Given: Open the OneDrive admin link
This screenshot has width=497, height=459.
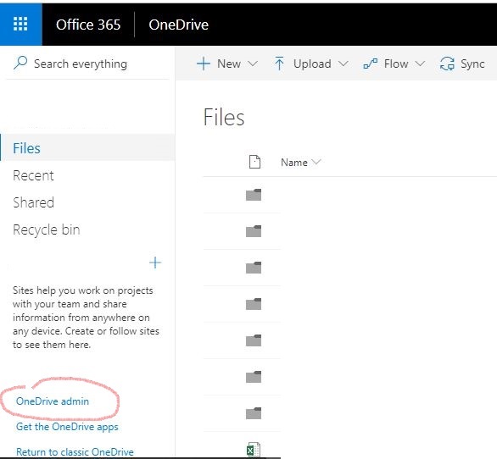Looking at the screenshot, I should 53,401.
